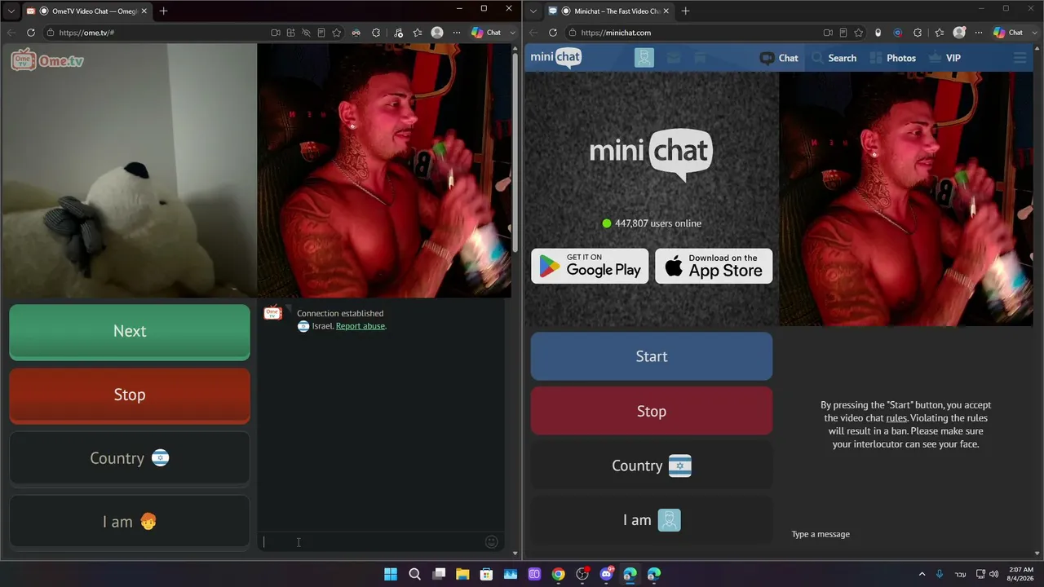Click the Download on the App Store badge
Image resolution: width=1044 pixels, height=587 pixels.
pyautogui.click(x=714, y=266)
